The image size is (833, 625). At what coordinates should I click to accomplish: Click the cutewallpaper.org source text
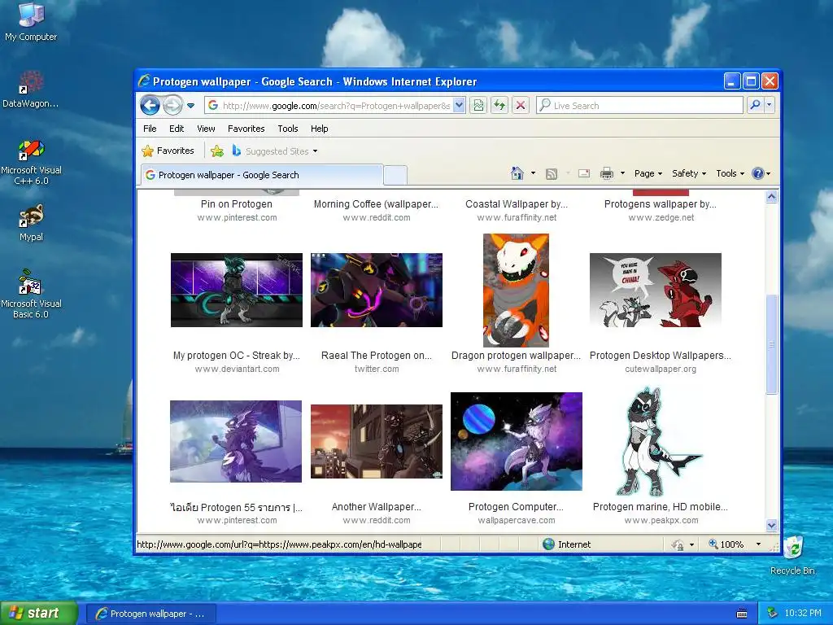coord(661,369)
